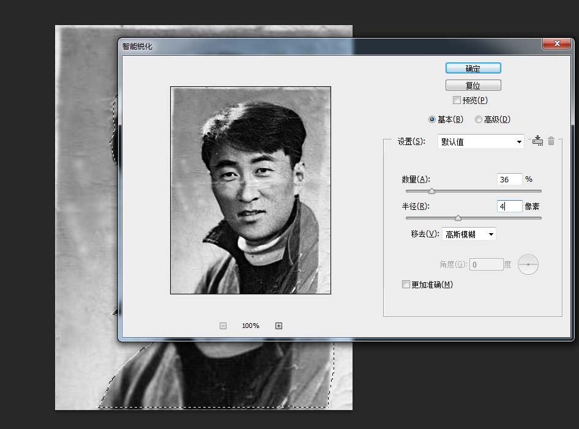Screen dimensions: 579x429
Task: Select the 基本(B) basic radio button
Action: pyautogui.click(x=432, y=119)
